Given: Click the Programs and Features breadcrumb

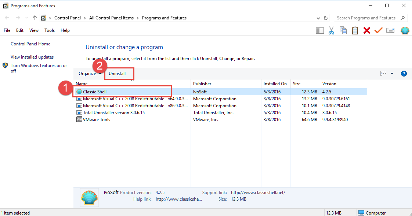Looking at the screenshot, I should click(x=164, y=18).
